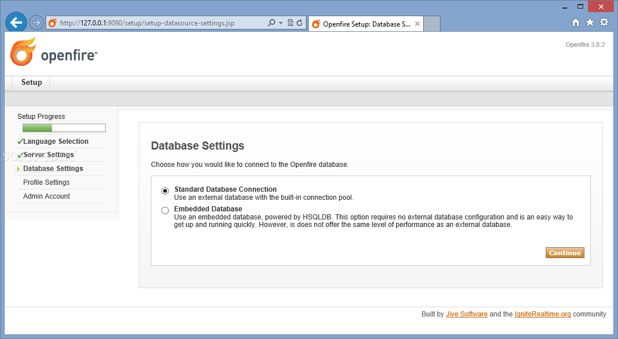This screenshot has width=618, height=339.
Task: Click the browser forward arrow button
Action: (x=36, y=23)
